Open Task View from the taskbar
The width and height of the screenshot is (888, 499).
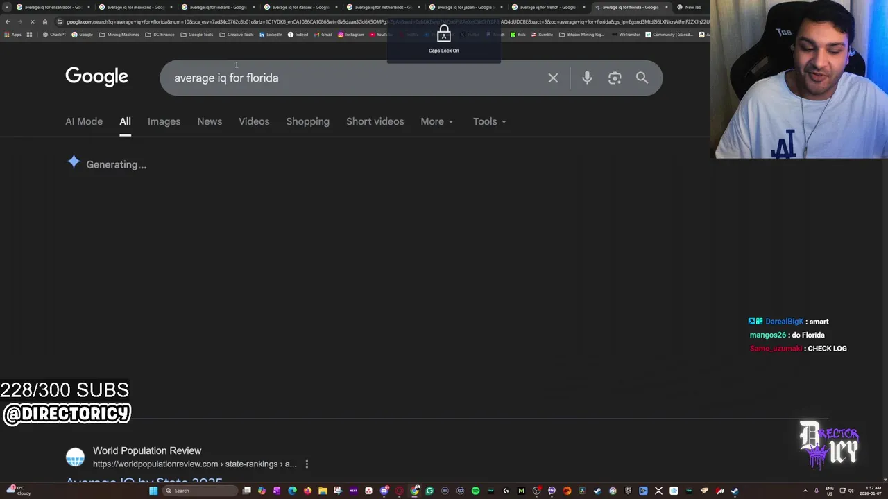[246, 491]
